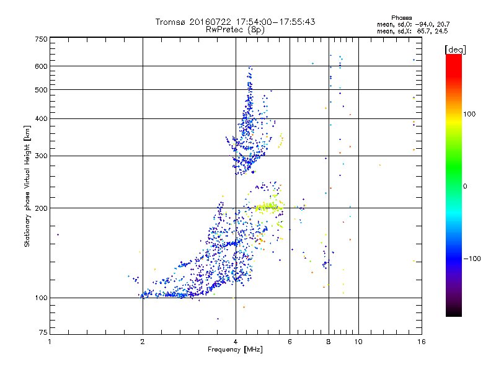This screenshot has height=372, width=496.
Task: Click the '[deg]' colorbar unit label
Action: click(455, 50)
